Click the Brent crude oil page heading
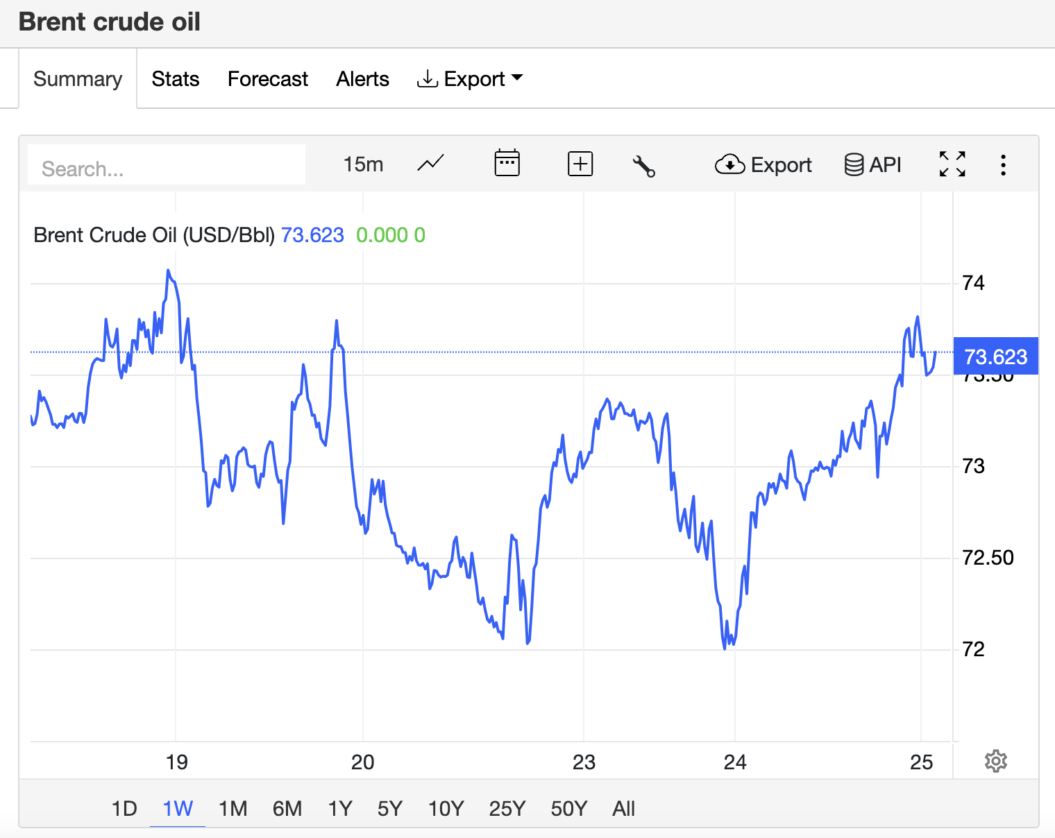 pos(110,22)
